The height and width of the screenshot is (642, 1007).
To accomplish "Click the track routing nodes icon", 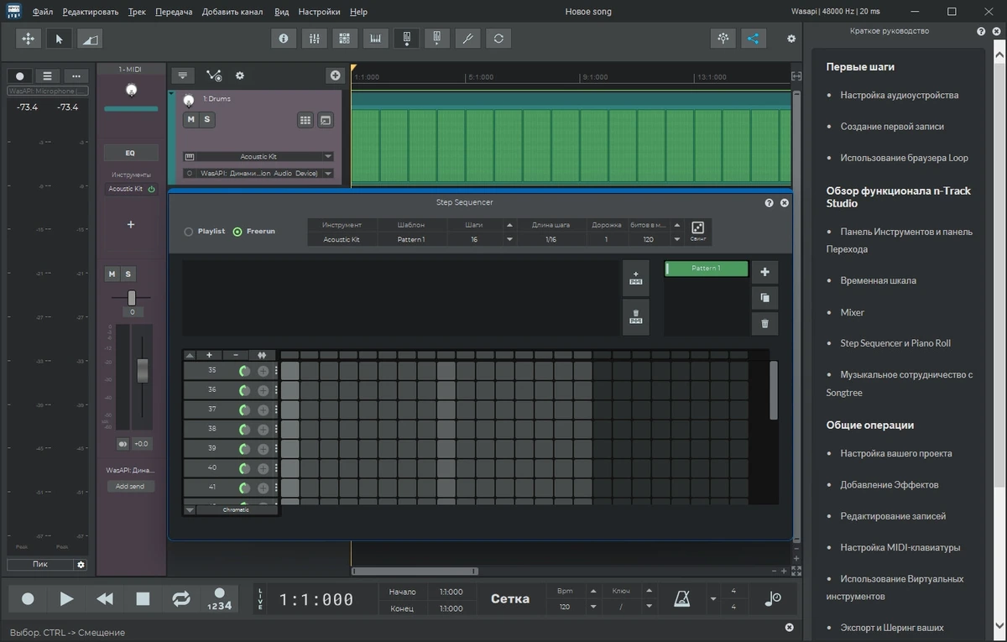I will (x=214, y=76).
